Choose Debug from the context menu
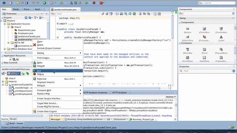Image resolution: width=237 pixels, height=133 pixels. coord(58,74)
